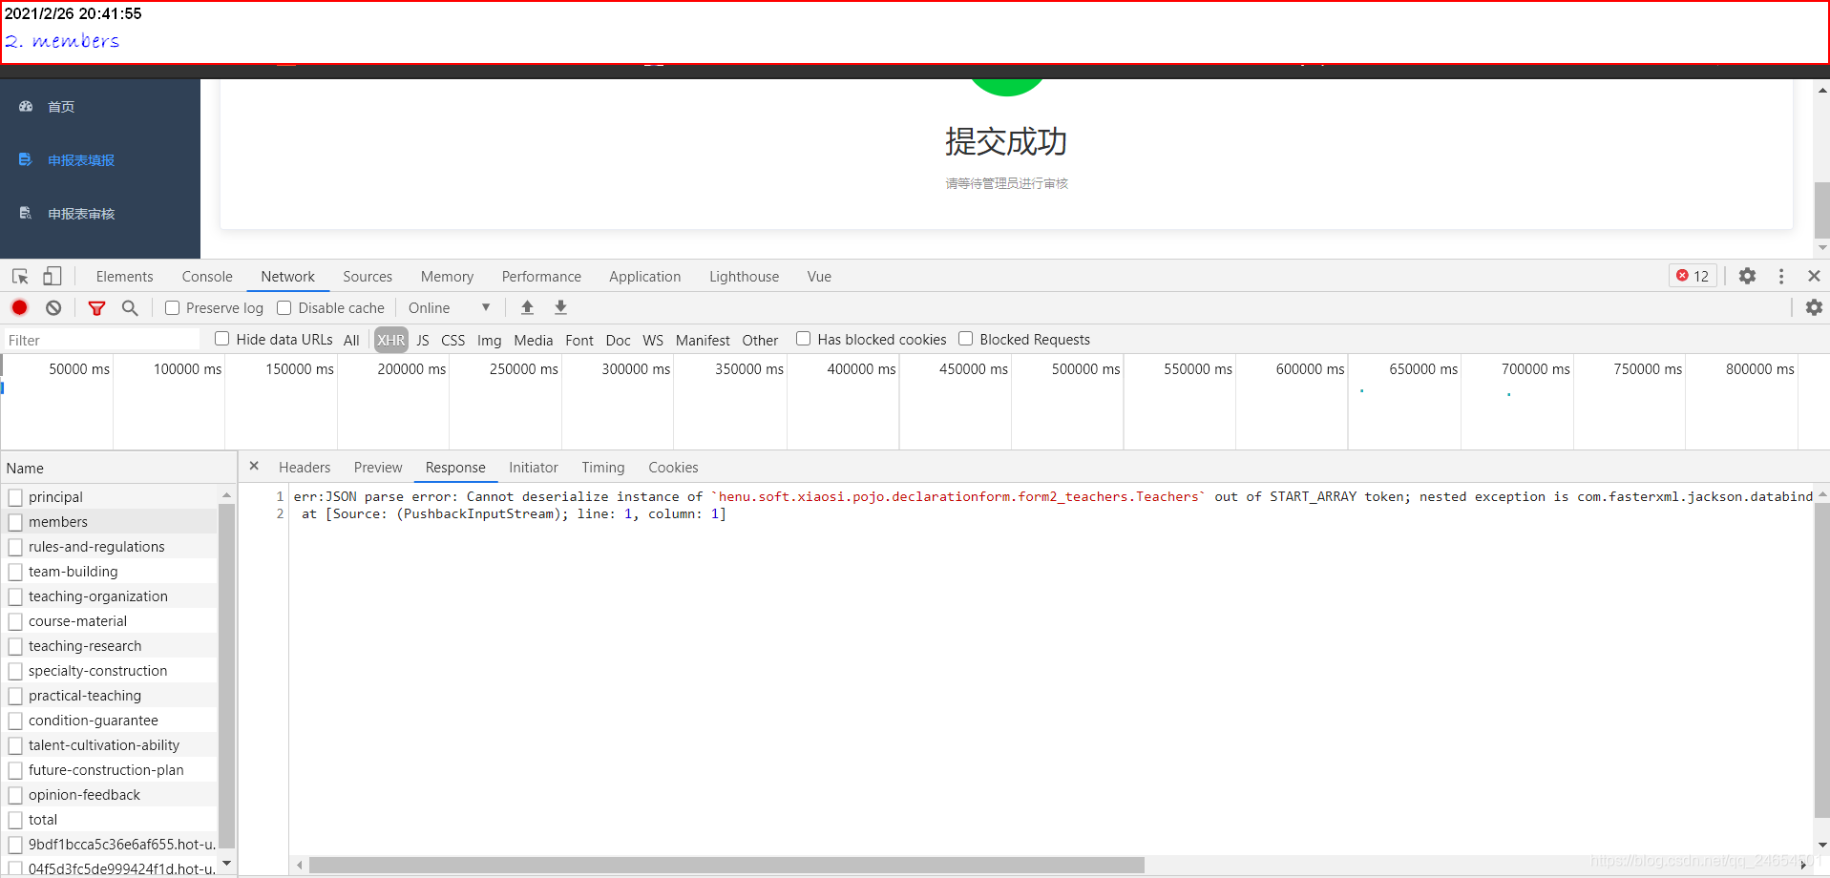Image resolution: width=1830 pixels, height=878 pixels.
Task: Filter requests by CSS
Action: click(x=452, y=340)
